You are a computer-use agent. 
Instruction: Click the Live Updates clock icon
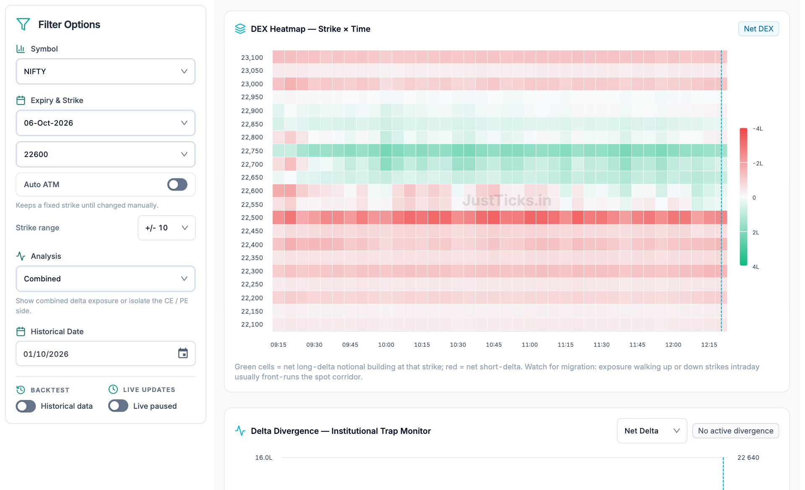(113, 389)
